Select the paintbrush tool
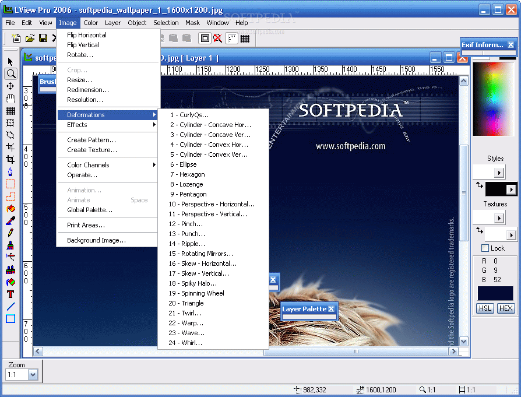The height and width of the screenshot is (397, 521). pos(10,245)
